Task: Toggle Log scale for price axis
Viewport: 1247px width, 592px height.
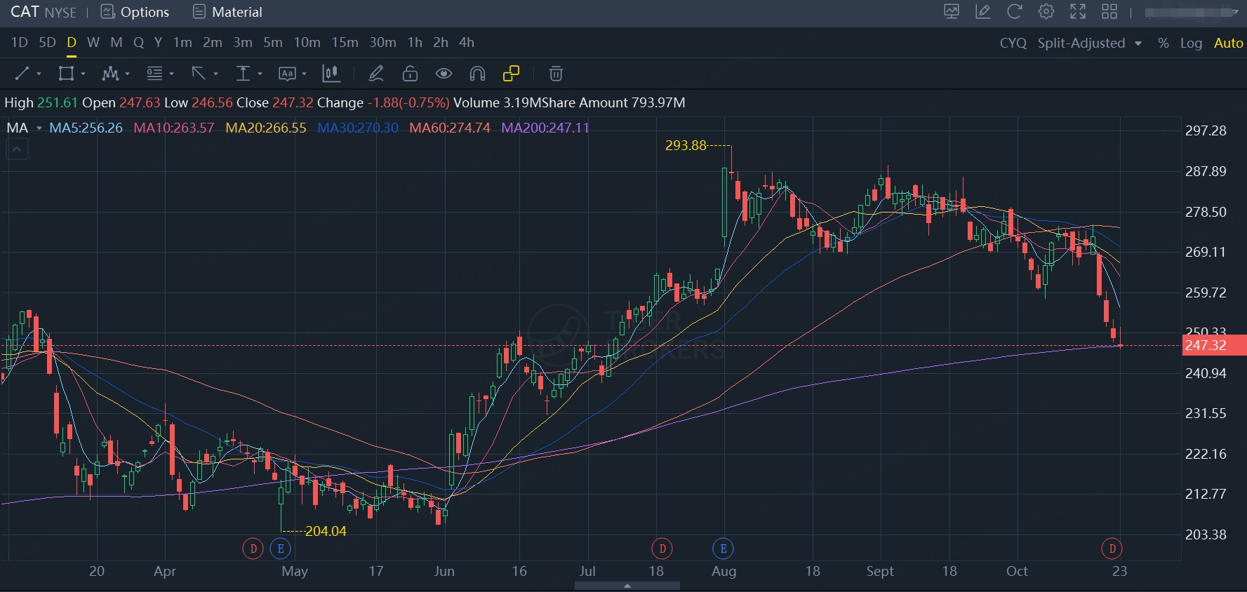Action: click(1191, 43)
